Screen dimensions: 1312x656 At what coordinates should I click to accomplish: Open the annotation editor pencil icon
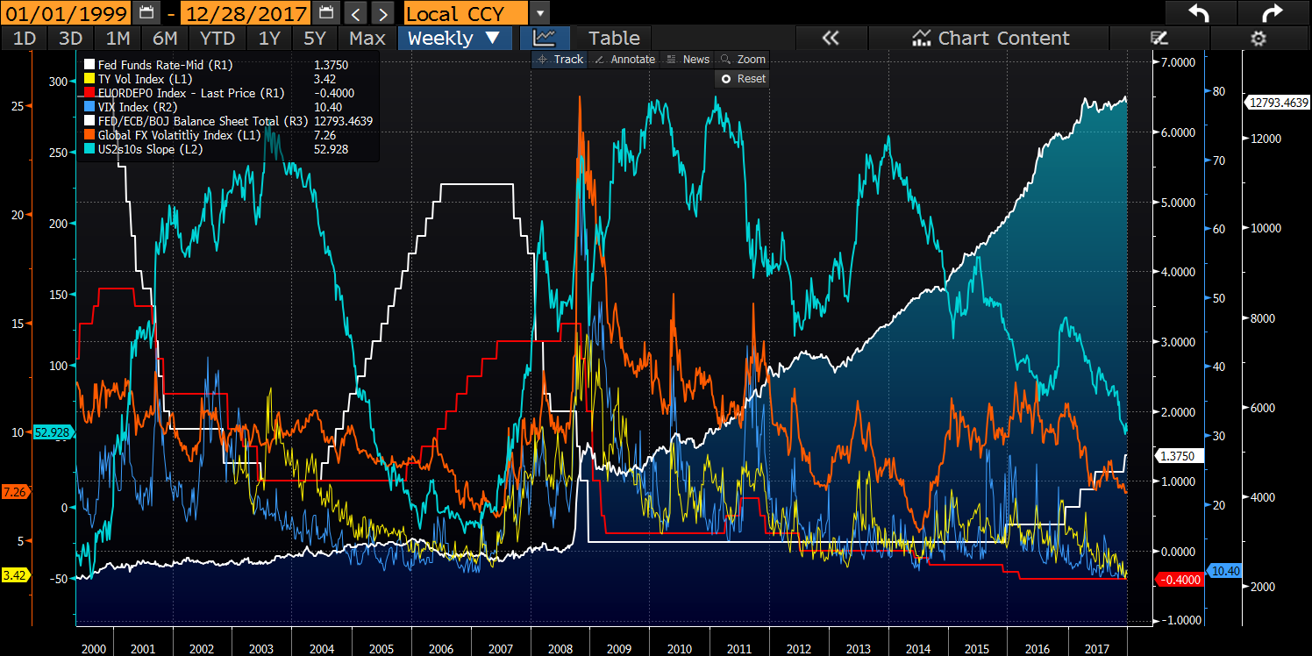point(1159,39)
